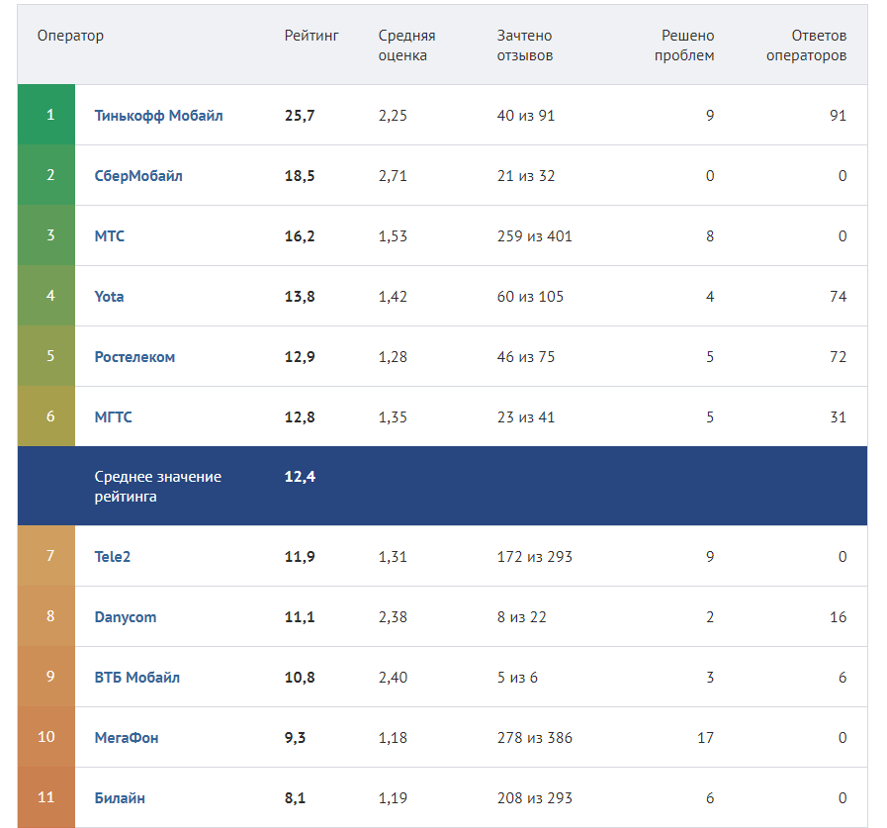Click the Средняя оценка column header
887x828 pixels.
coord(406,46)
